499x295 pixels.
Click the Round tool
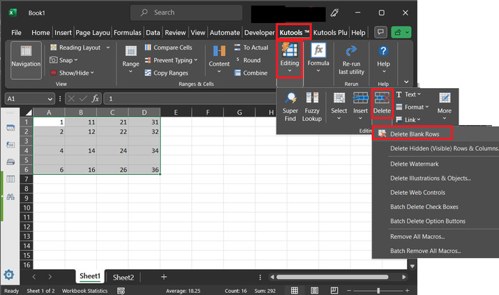[x=248, y=60]
